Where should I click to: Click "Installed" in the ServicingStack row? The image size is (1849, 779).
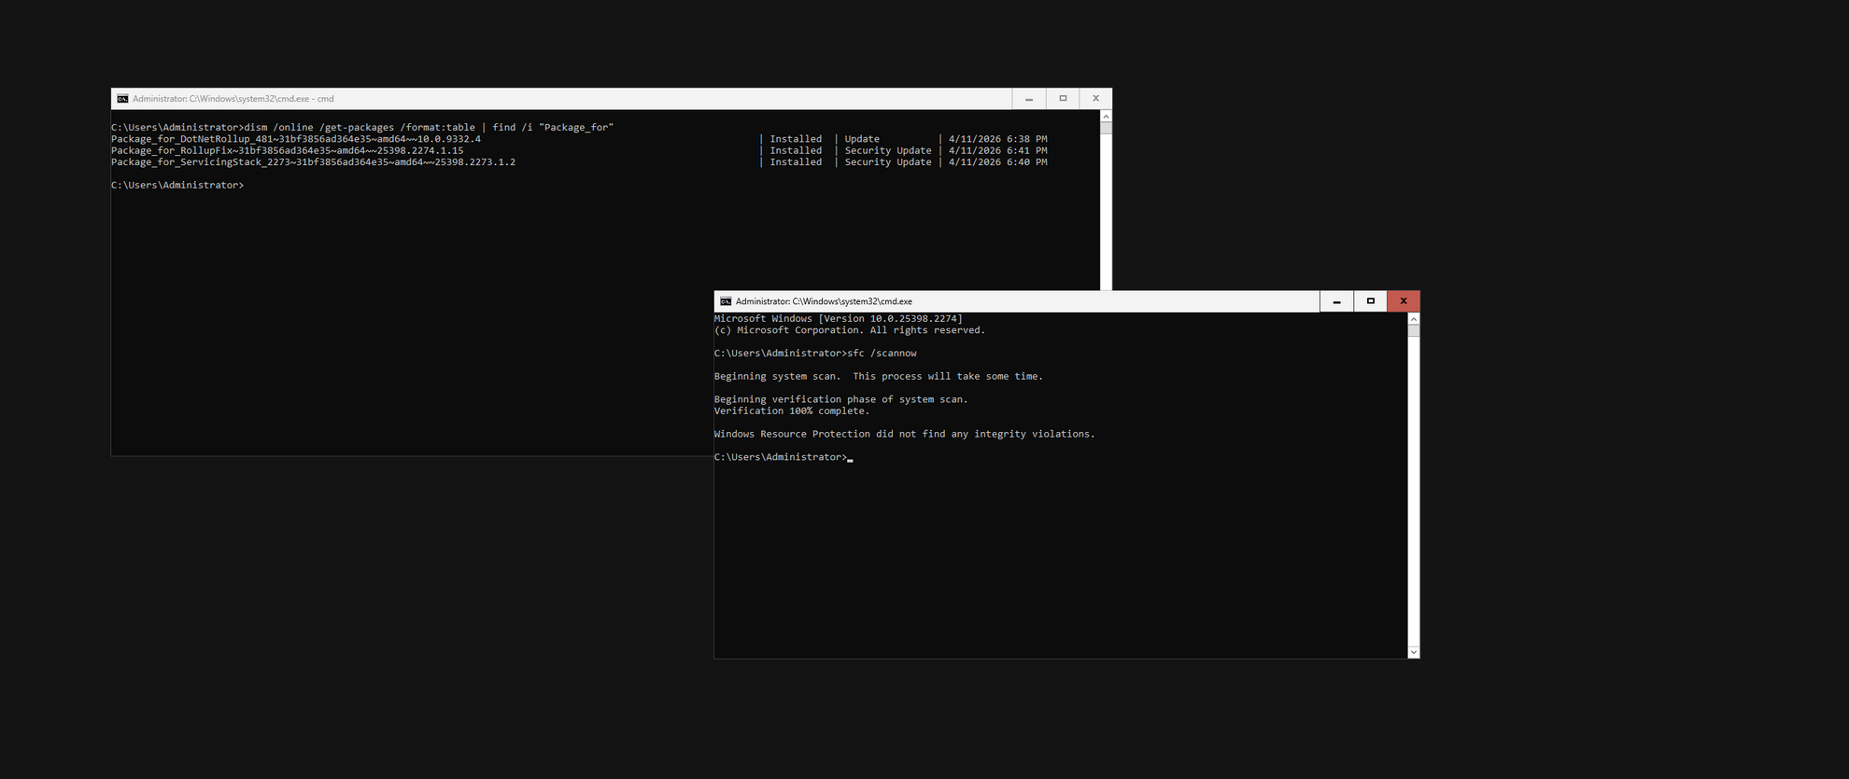tap(796, 162)
